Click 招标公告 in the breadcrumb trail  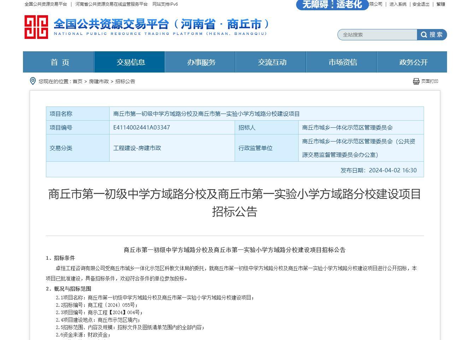125,81
